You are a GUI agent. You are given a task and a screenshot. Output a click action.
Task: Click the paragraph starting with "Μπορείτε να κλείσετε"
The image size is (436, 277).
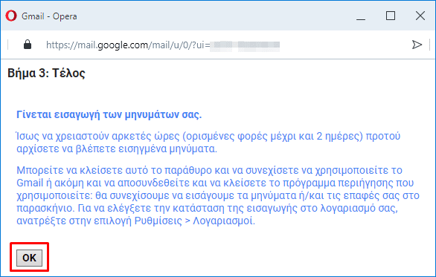pyautogui.click(x=218, y=195)
